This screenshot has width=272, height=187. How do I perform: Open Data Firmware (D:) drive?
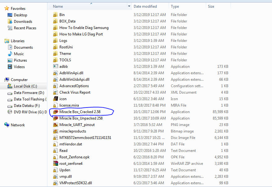[x=29, y=93]
